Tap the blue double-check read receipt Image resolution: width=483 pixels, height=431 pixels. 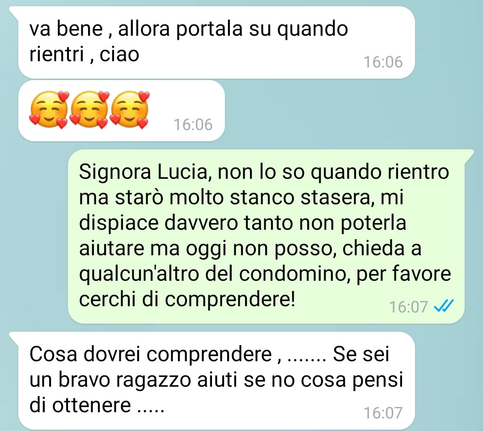[444, 306]
